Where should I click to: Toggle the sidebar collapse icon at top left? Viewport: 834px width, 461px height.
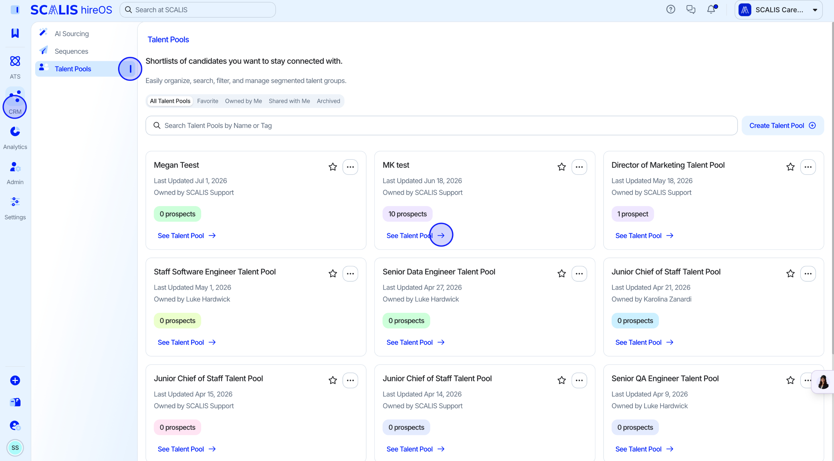[15, 10]
